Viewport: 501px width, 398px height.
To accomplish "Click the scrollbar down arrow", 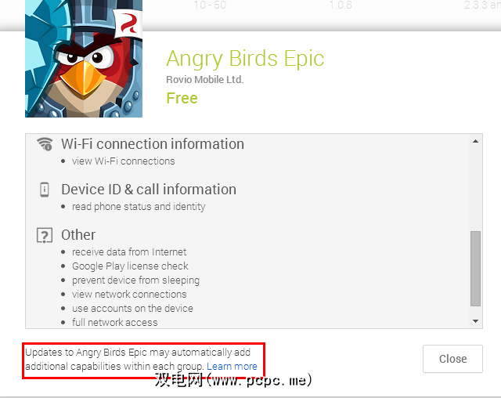I will [475, 321].
